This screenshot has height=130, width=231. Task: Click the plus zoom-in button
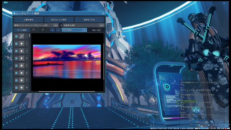(x=52, y=30)
